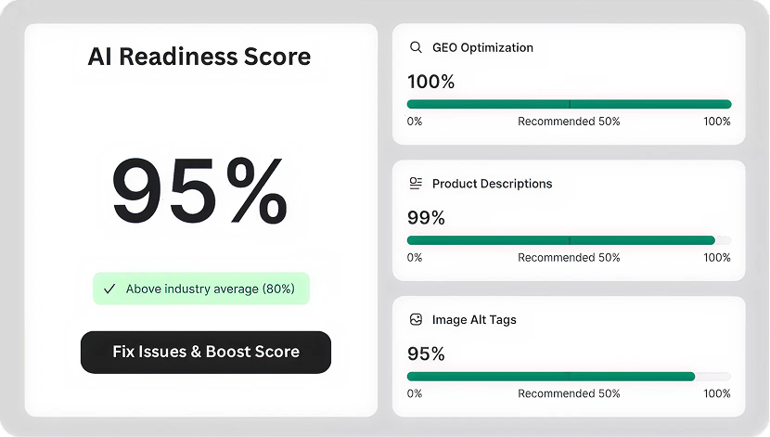Viewport: 770px width, 437px height.
Task: Click the Product Descriptions progress bar
Action: [569, 240]
